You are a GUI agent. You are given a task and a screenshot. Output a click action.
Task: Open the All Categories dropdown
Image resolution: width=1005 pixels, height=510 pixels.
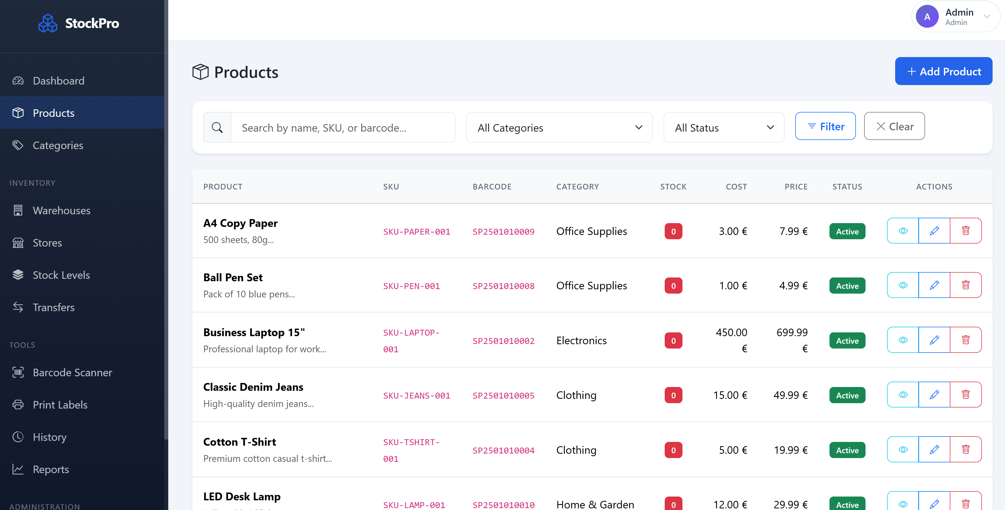[559, 128]
